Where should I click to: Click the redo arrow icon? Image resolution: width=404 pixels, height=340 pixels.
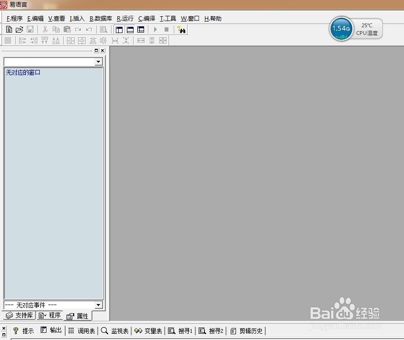[78, 29]
